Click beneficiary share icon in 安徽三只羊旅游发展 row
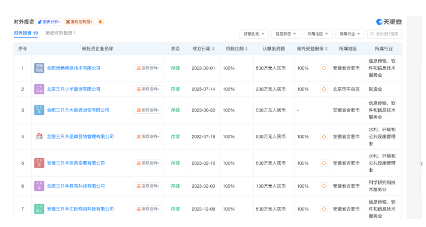The height and width of the screenshot is (227, 426). coord(324,163)
